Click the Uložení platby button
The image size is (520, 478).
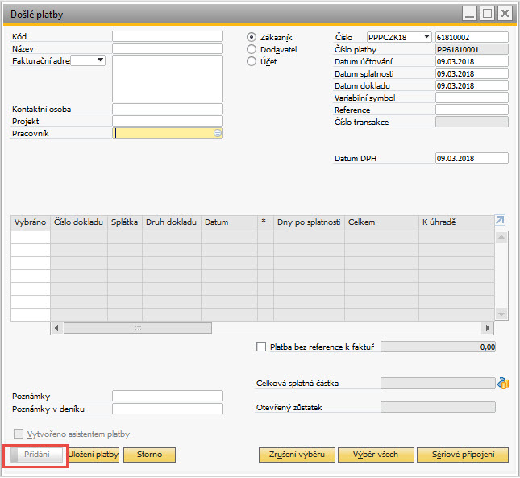94,455
